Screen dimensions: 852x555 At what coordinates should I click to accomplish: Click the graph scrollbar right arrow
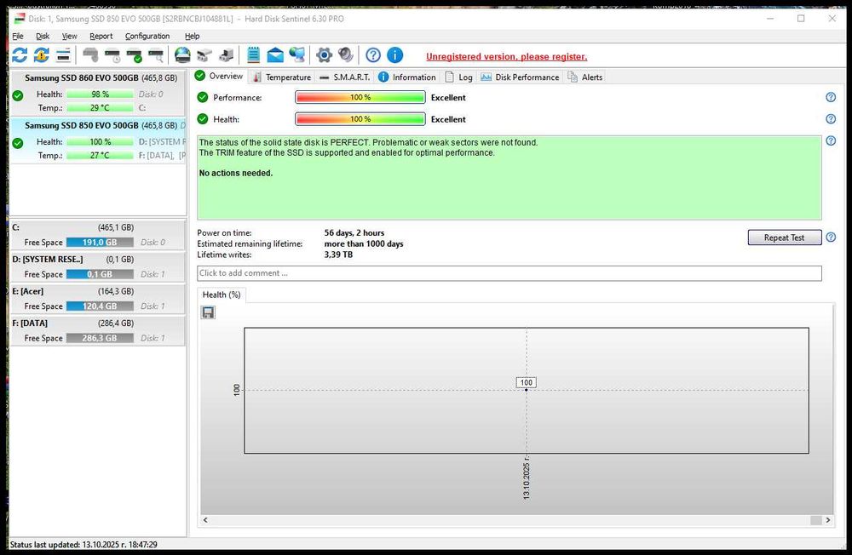(x=828, y=520)
